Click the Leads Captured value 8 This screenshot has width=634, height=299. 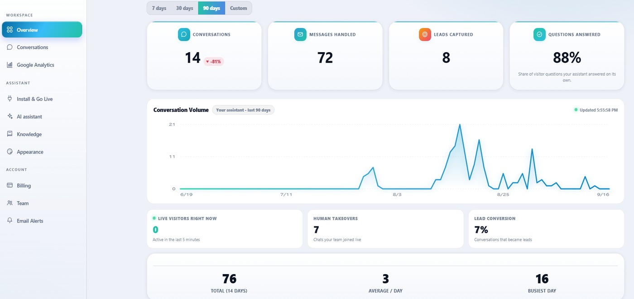[x=446, y=58]
